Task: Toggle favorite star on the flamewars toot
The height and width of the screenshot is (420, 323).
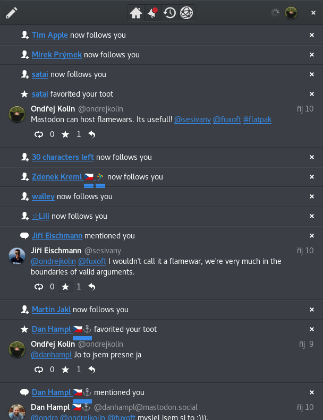Action: [65, 134]
